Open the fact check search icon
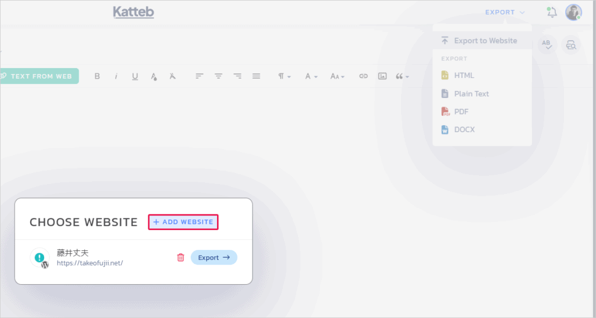The height and width of the screenshot is (318, 596). (x=571, y=44)
